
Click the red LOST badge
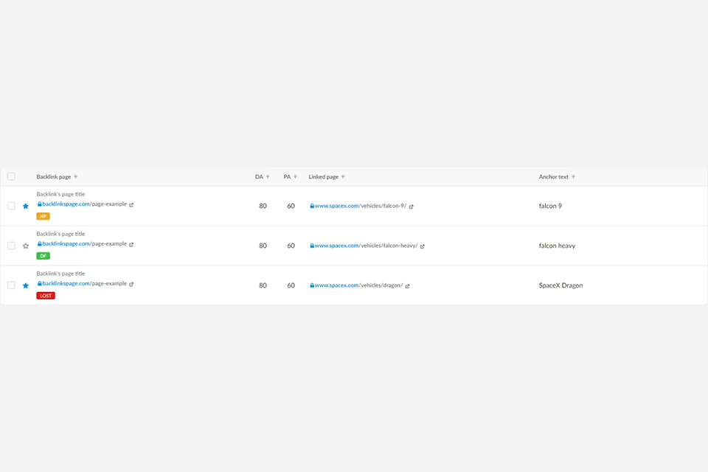point(46,296)
